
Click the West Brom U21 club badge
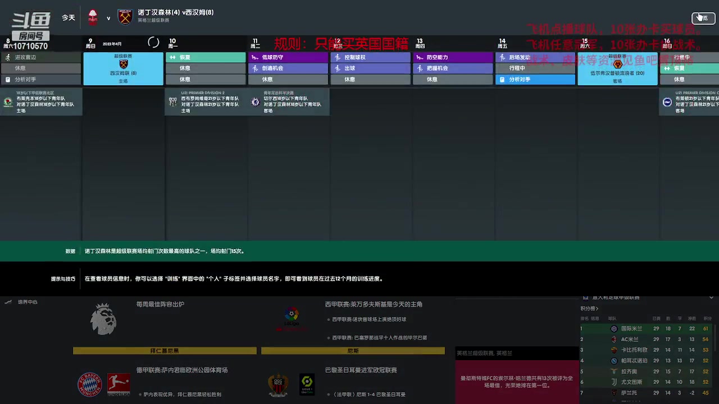173,102
